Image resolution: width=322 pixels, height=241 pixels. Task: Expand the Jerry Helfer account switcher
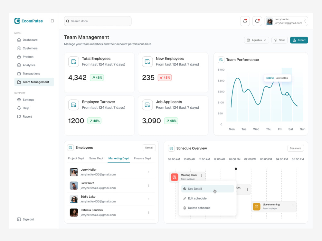(305, 21)
